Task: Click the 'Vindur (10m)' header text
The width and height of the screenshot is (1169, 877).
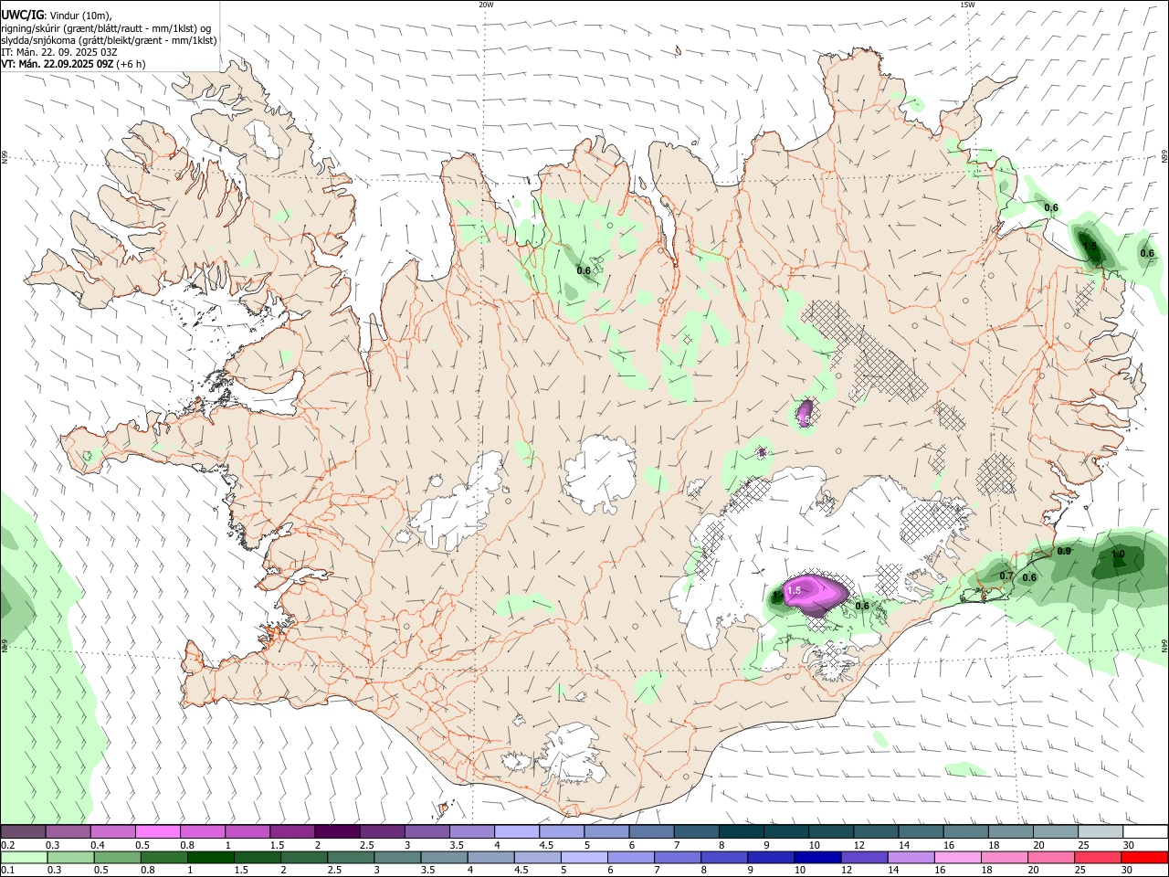Action: (x=80, y=16)
